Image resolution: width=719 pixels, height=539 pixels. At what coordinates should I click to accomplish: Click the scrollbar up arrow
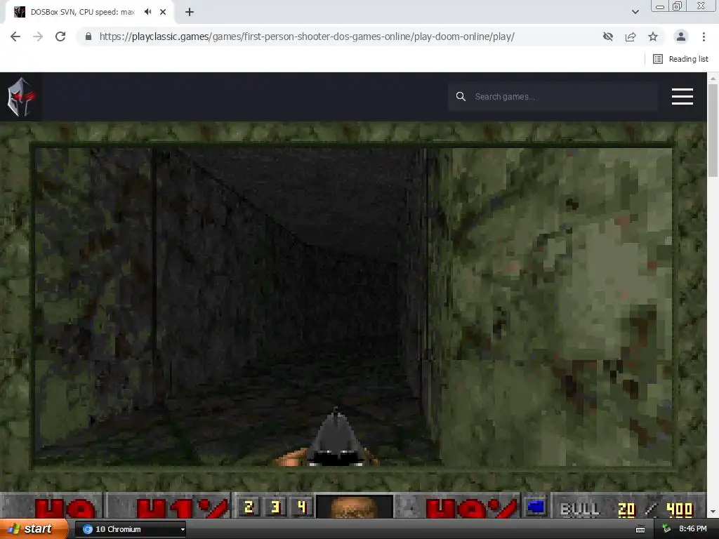coord(713,78)
